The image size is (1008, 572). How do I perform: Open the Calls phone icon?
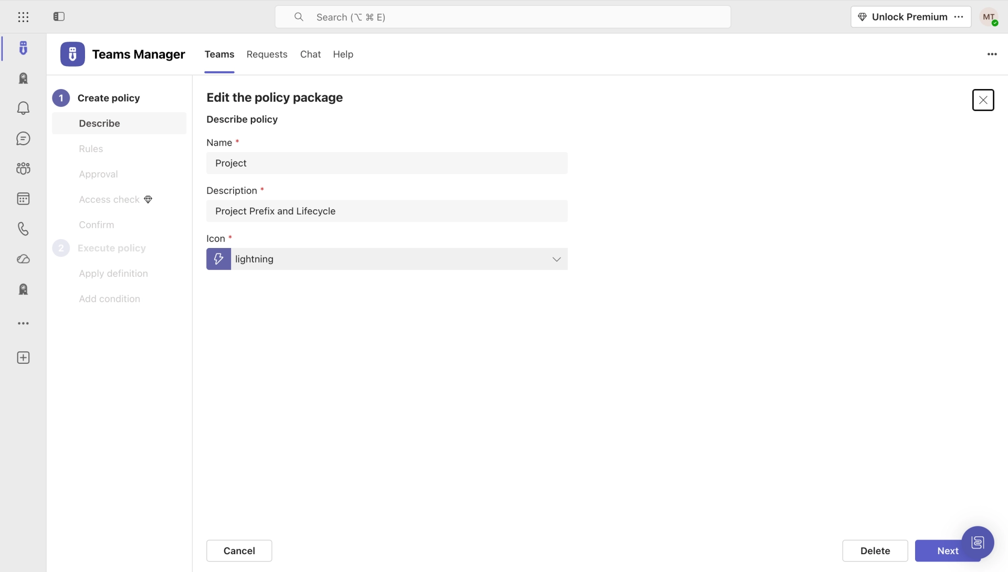click(x=23, y=229)
